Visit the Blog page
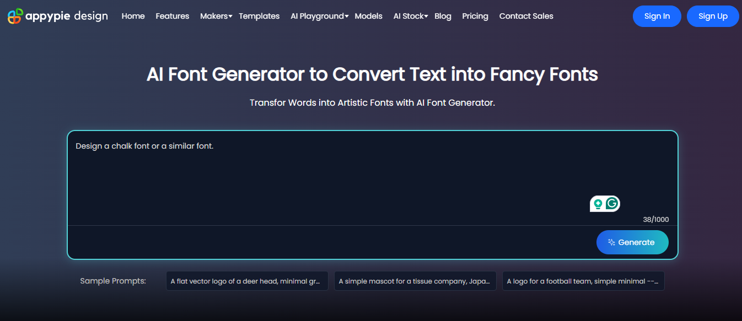 tap(443, 16)
